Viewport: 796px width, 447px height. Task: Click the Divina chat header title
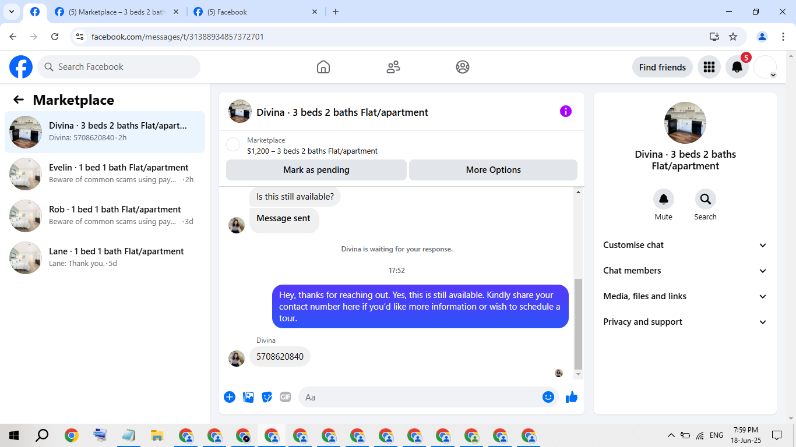[x=343, y=112]
